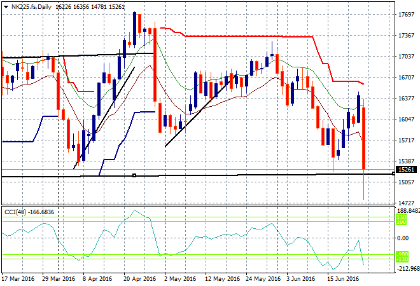Click the -212.968 CCI axis minimum

pos(408,268)
